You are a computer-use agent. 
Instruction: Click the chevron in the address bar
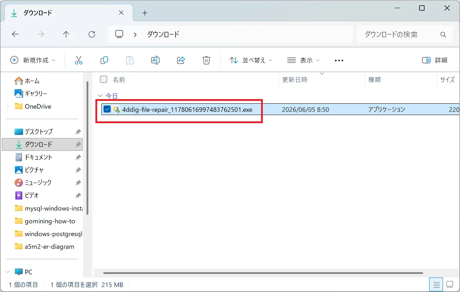[135, 34]
